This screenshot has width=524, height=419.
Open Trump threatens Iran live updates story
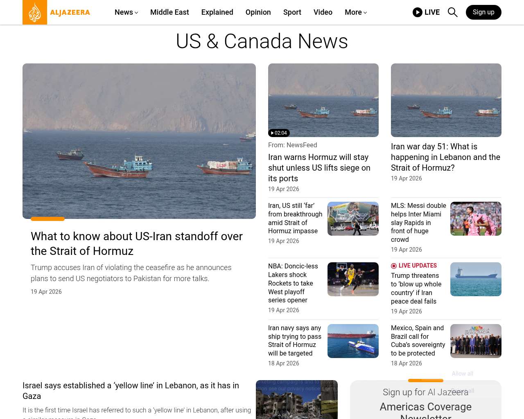click(x=416, y=288)
